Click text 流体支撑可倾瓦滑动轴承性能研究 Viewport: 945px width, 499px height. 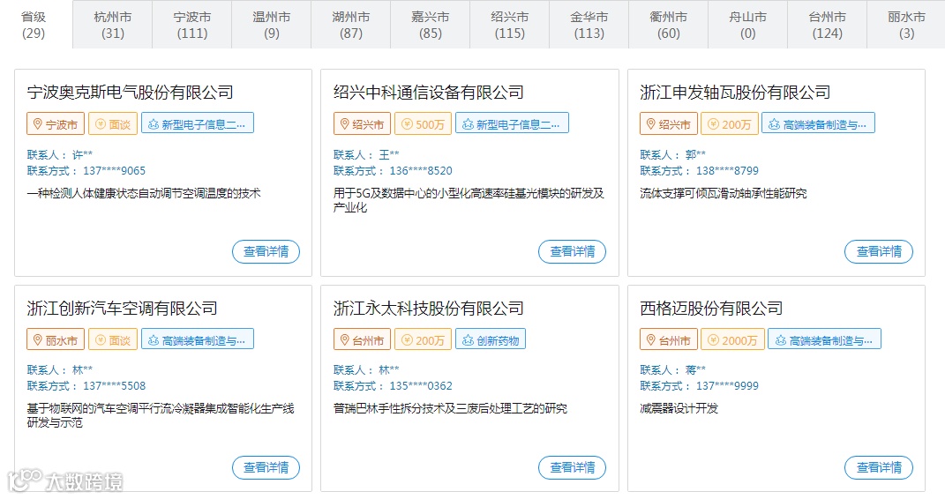tap(724, 193)
